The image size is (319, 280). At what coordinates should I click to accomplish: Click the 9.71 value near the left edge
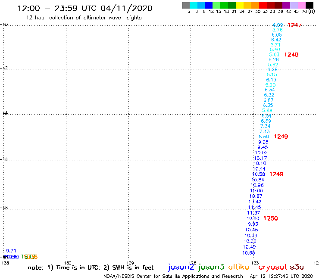click(11, 251)
